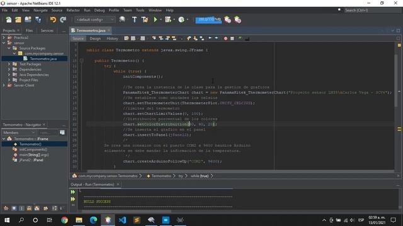Viewport: 403px width, 226px height.
Task: Open the File menu
Action: tap(4, 10)
